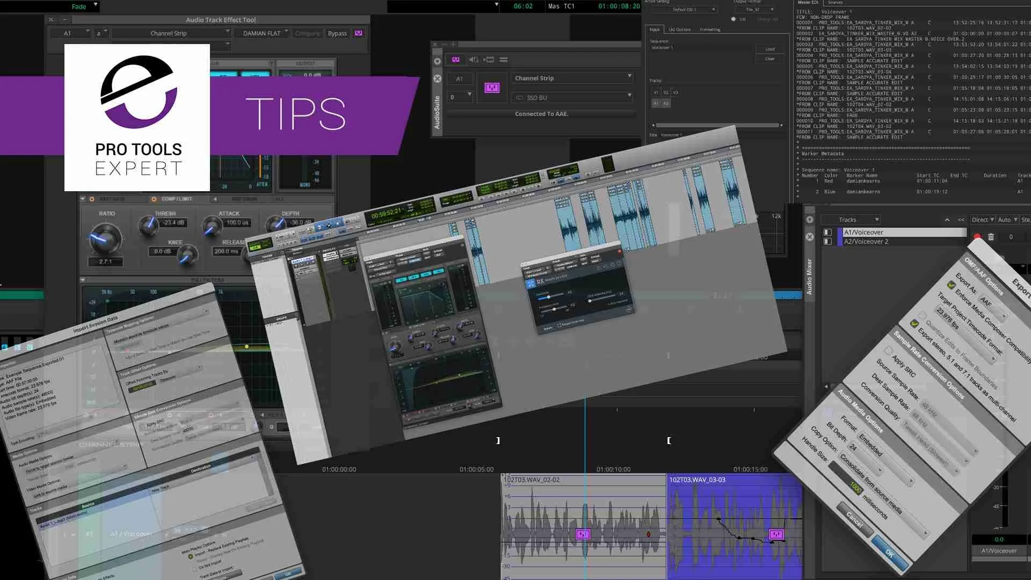Switch to the List Options tab
The image size is (1031, 580).
click(679, 30)
